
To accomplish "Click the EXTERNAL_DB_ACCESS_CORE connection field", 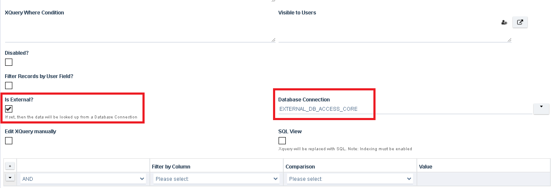I will [404, 109].
